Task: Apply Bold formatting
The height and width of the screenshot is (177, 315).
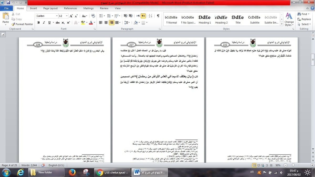Action: [x=39, y=23]
